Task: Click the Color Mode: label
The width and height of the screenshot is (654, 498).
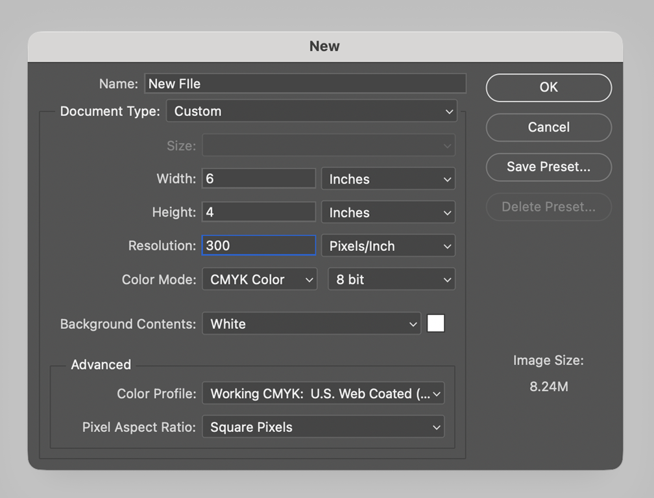Action: click(x=159, y=279)
